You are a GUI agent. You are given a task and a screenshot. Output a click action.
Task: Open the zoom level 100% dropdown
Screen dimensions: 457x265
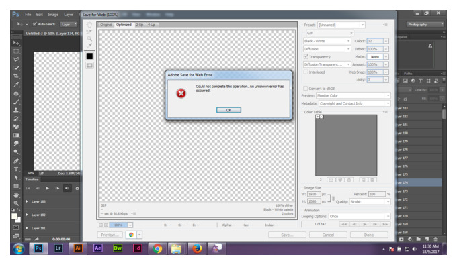(x=130, y=225)
